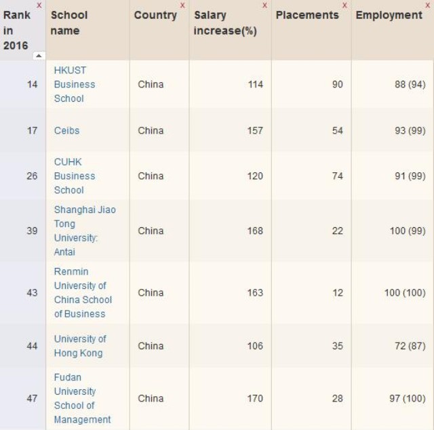Select placements value 74
434x430 pixels.
pos(338,176)
